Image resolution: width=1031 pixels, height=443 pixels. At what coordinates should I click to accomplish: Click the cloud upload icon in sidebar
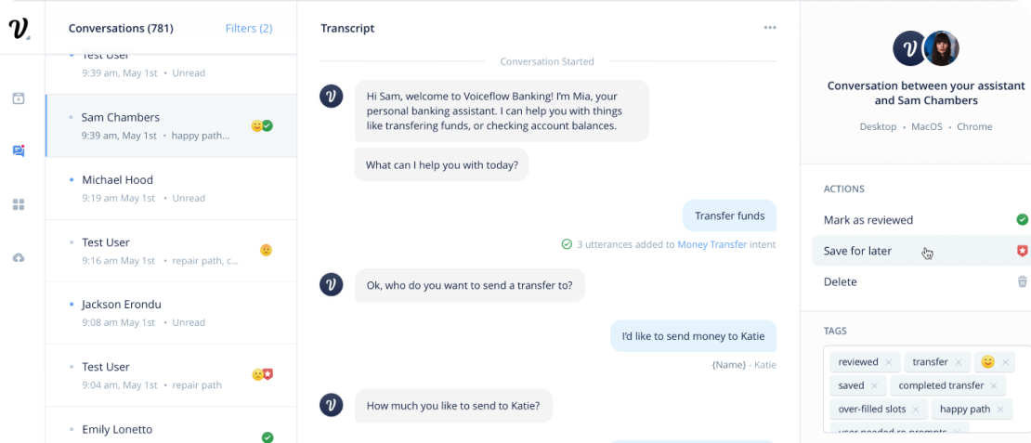click(19, 257)
